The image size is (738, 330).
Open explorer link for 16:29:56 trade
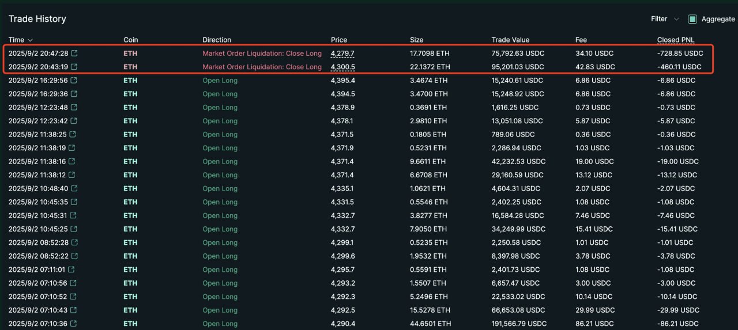pos(74,81)
